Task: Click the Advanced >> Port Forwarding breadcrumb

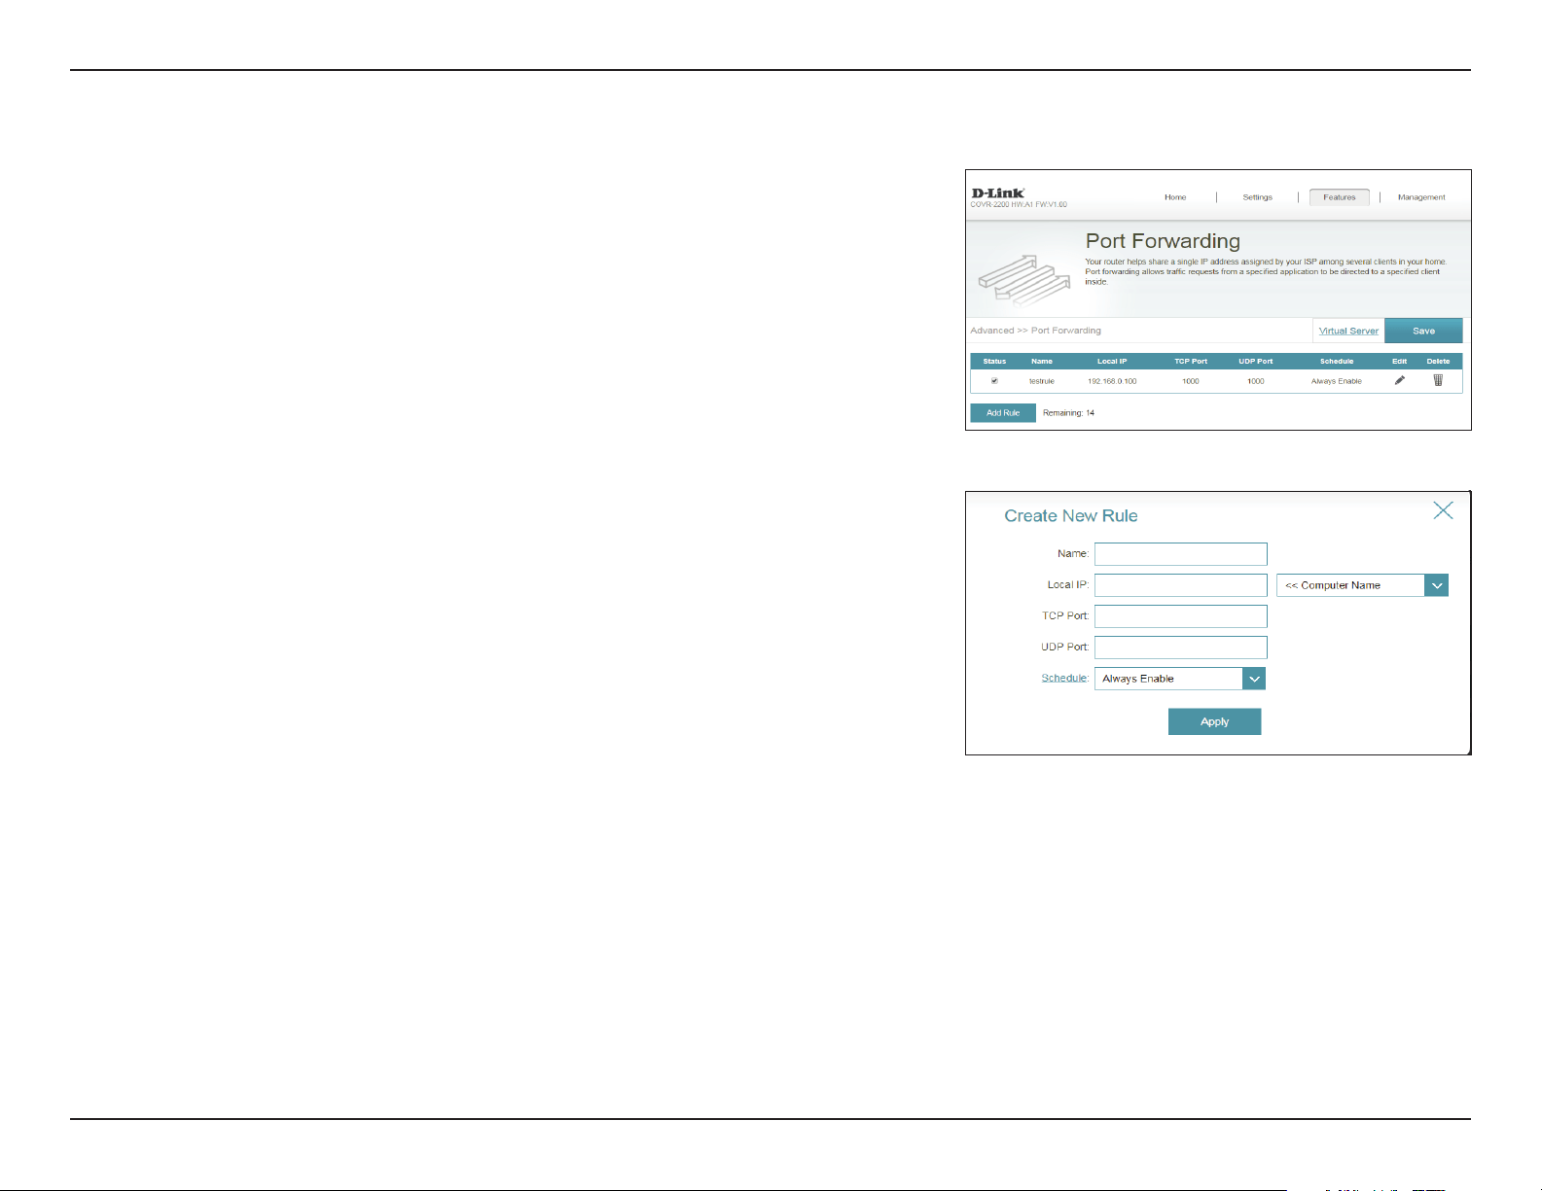Action: [1035, 331]
